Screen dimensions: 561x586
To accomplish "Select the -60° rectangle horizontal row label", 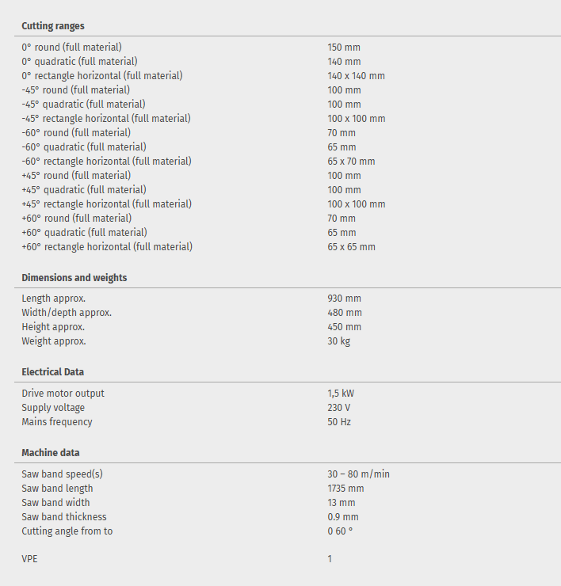I will click(106, 162).
